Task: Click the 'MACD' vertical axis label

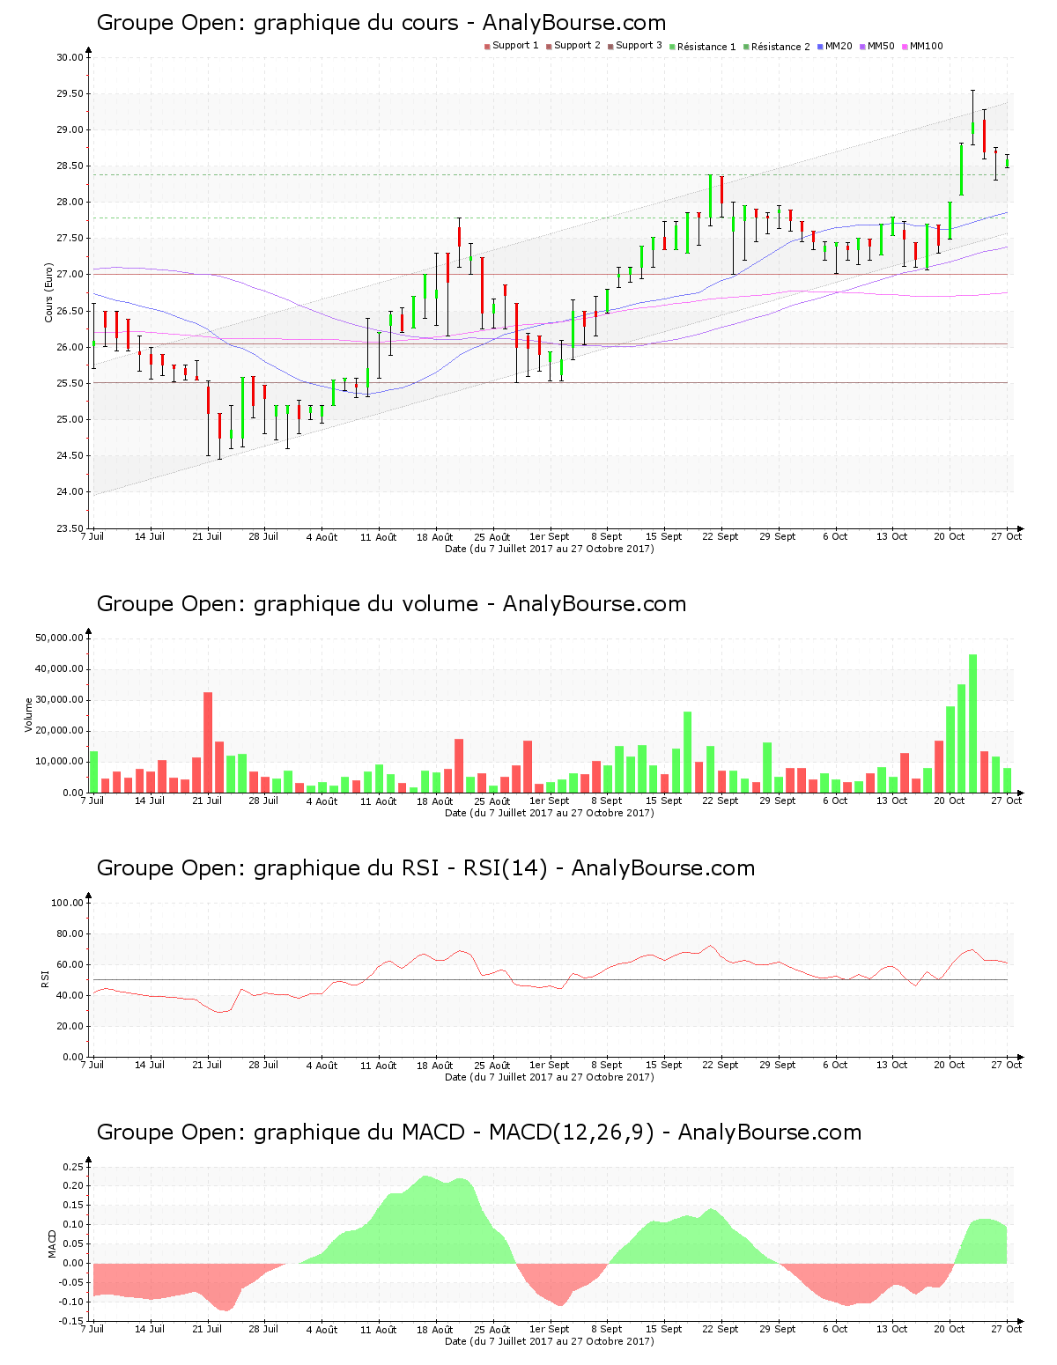Action: (51, 1243)
